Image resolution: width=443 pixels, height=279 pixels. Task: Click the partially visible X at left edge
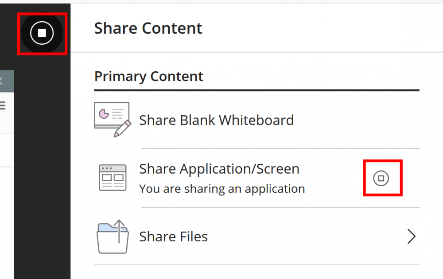1,81
